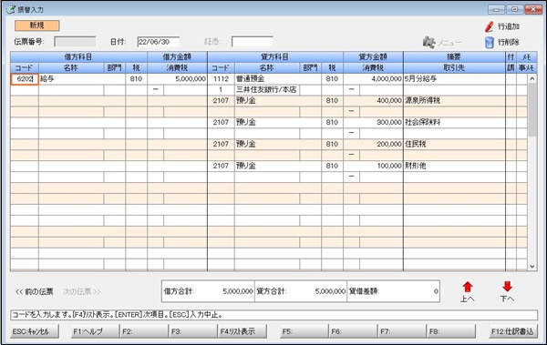Go to 次の伝票 >>
547x345 pixels.
(82, 291)
